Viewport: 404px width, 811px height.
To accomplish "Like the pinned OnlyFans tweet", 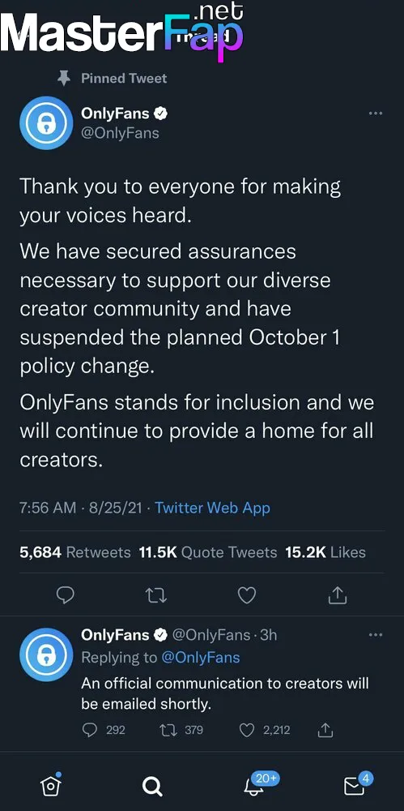I will 246,596.
